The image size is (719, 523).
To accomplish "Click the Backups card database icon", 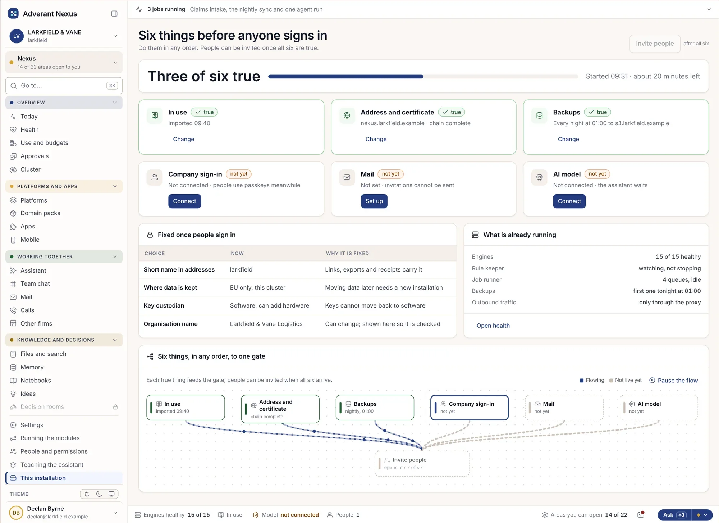I will [539, 115].
